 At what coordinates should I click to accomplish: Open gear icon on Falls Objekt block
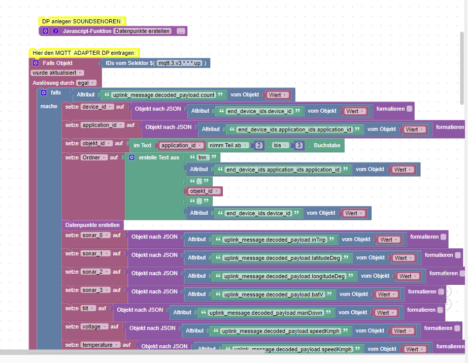coord(36,63)
